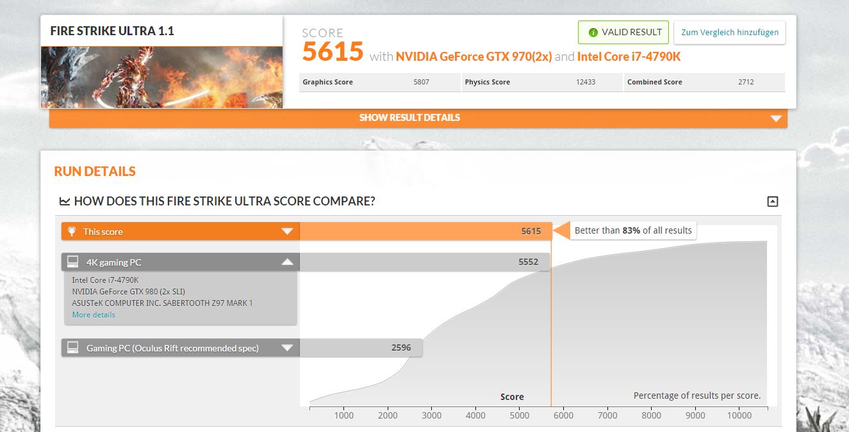Expand Show Result Details bar
The height and width of the screenshot is (432, 849).
click(418, 118)
